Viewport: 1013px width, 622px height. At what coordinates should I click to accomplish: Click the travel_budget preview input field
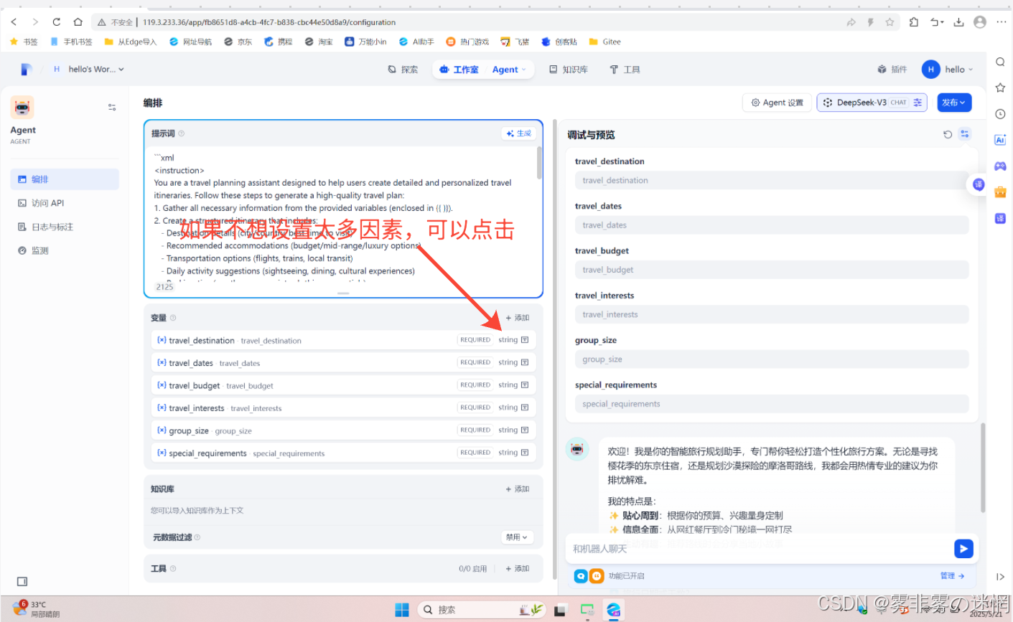pos(772,270)
